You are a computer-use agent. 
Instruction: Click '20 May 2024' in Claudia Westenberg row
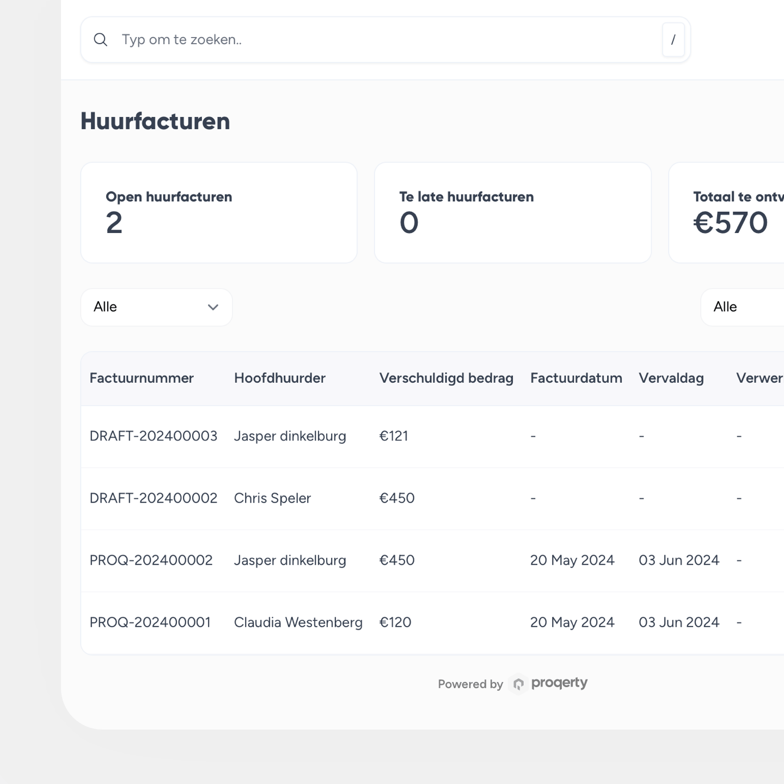(x=572, y=622)
